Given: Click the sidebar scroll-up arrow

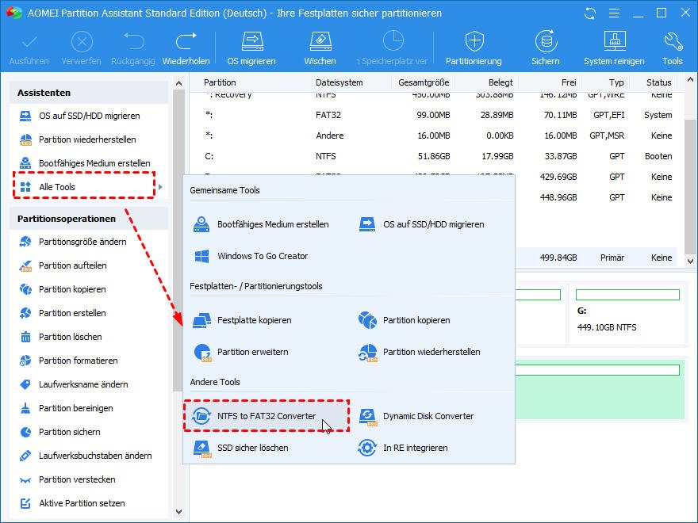Looking at the screenshot, I should coord(179,83).
